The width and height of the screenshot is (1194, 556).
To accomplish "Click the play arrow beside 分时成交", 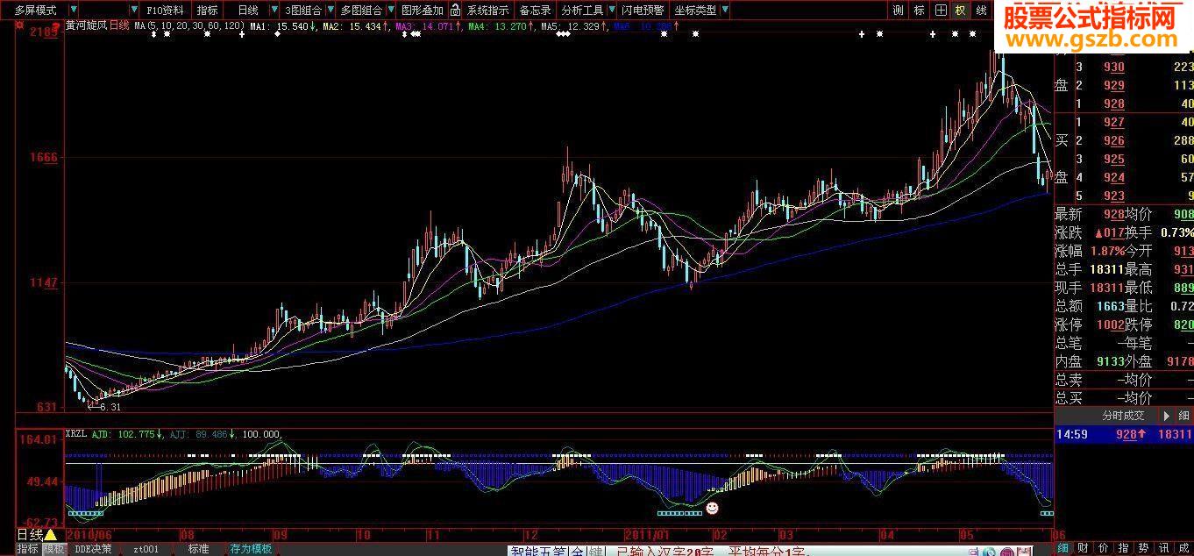I will pyautogui.click(x=1166, y=416).
